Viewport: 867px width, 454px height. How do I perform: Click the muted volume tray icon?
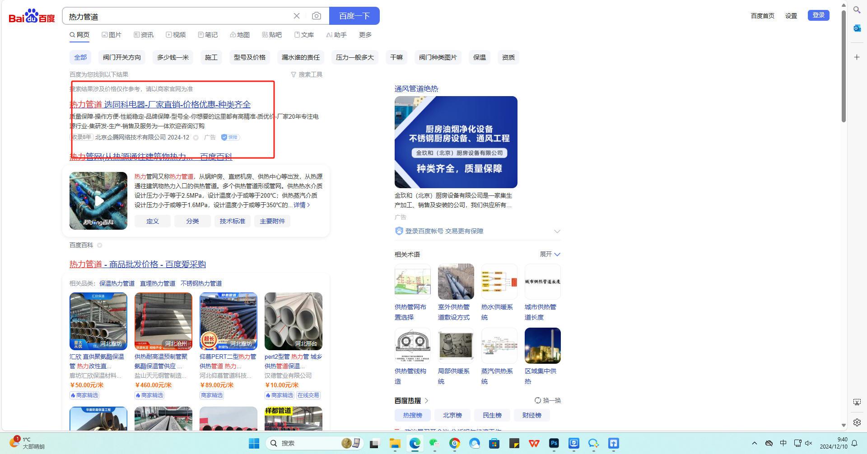(809, 443)
